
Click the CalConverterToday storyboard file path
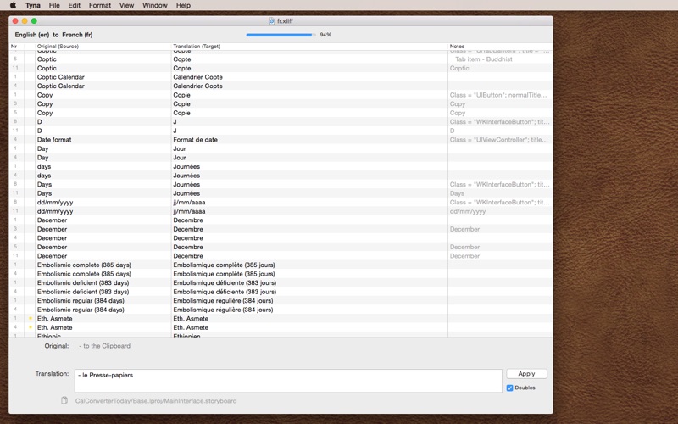point(156,401)
